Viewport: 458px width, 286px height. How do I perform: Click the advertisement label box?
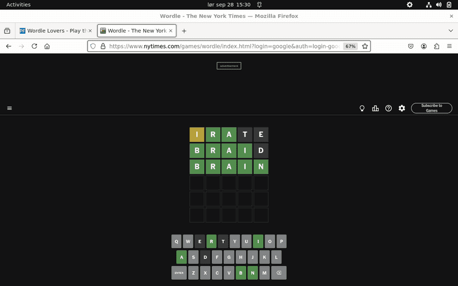click(229, 66)
